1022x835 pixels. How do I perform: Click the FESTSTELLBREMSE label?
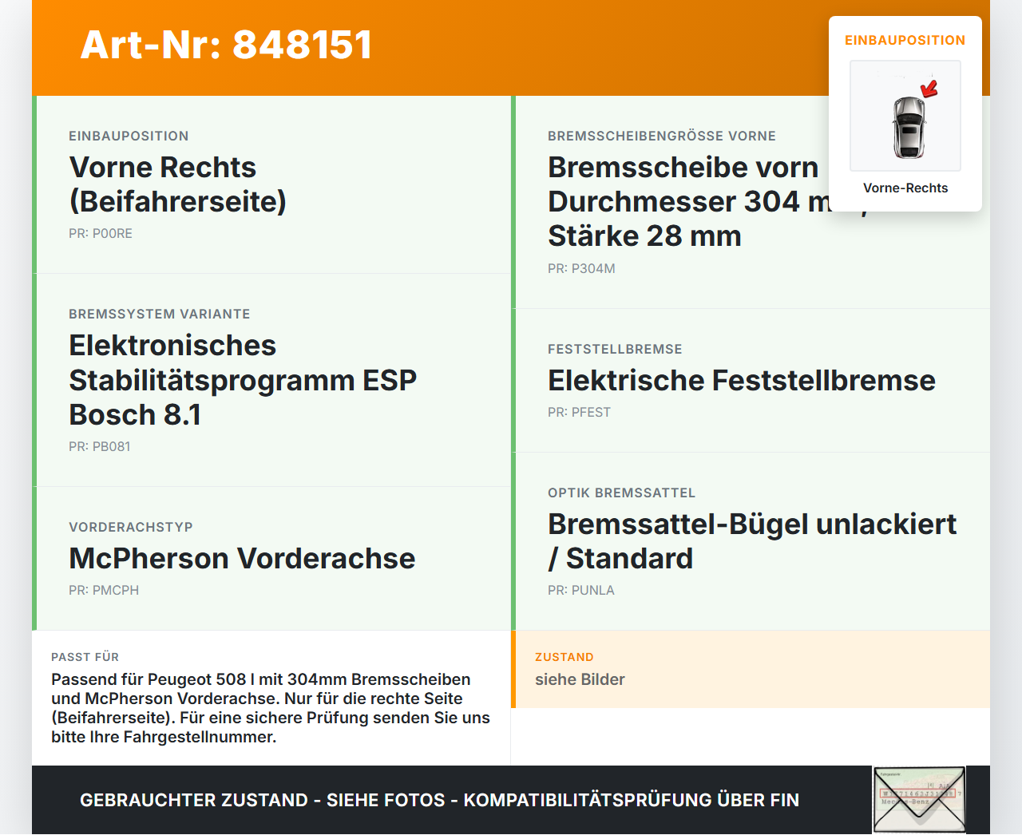click(615, 349)
